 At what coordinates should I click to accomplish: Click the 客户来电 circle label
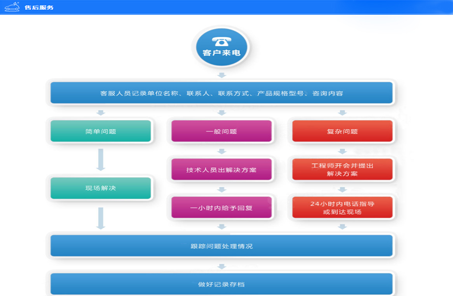[222, 52]
